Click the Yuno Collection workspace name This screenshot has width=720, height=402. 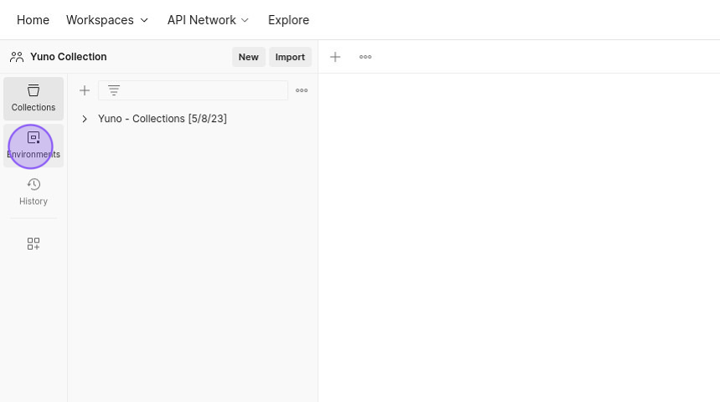(x=69, y=56)
